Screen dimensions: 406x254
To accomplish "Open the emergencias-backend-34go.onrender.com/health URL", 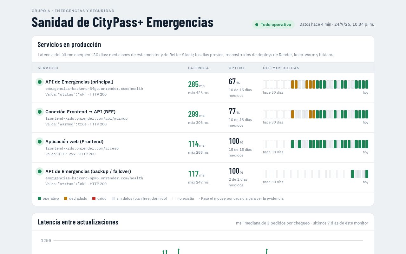I will [x=94, y=89].
